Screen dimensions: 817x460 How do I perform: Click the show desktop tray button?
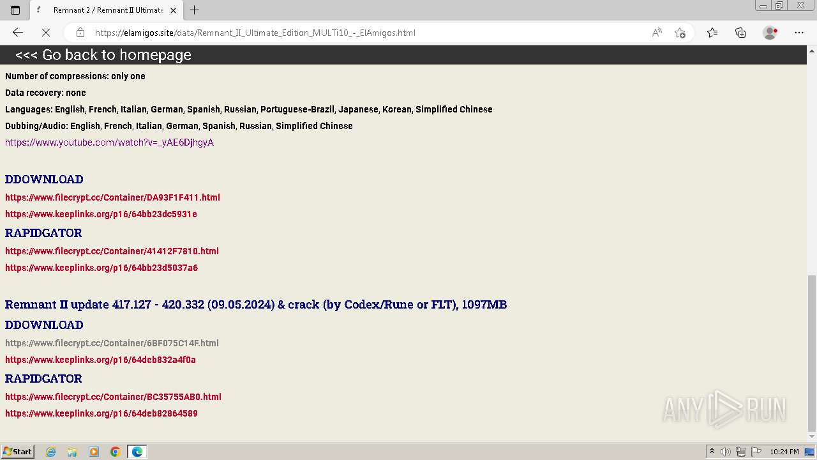coord(810,452)
